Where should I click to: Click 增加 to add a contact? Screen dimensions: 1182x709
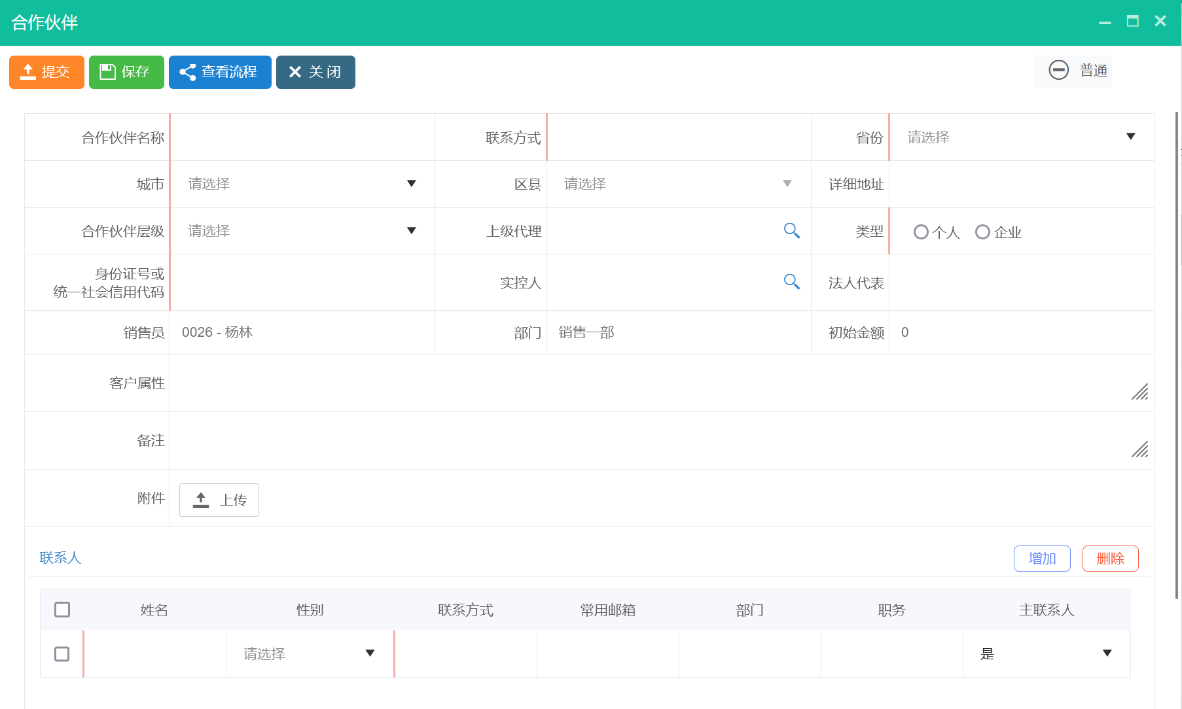pyautogui.click(x=1042, y=559)
